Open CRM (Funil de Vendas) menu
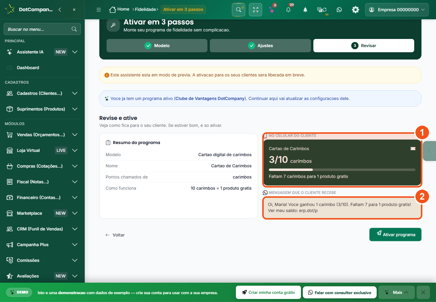The width and height of the screenshot is (436, 302). pos(42,229)
